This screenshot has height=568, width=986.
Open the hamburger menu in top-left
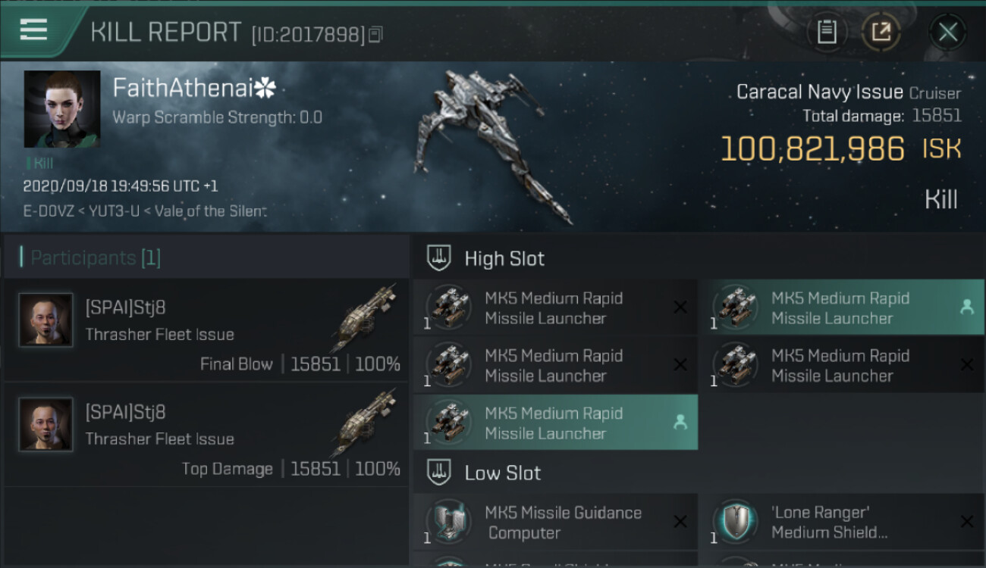(x=34, y=30)
